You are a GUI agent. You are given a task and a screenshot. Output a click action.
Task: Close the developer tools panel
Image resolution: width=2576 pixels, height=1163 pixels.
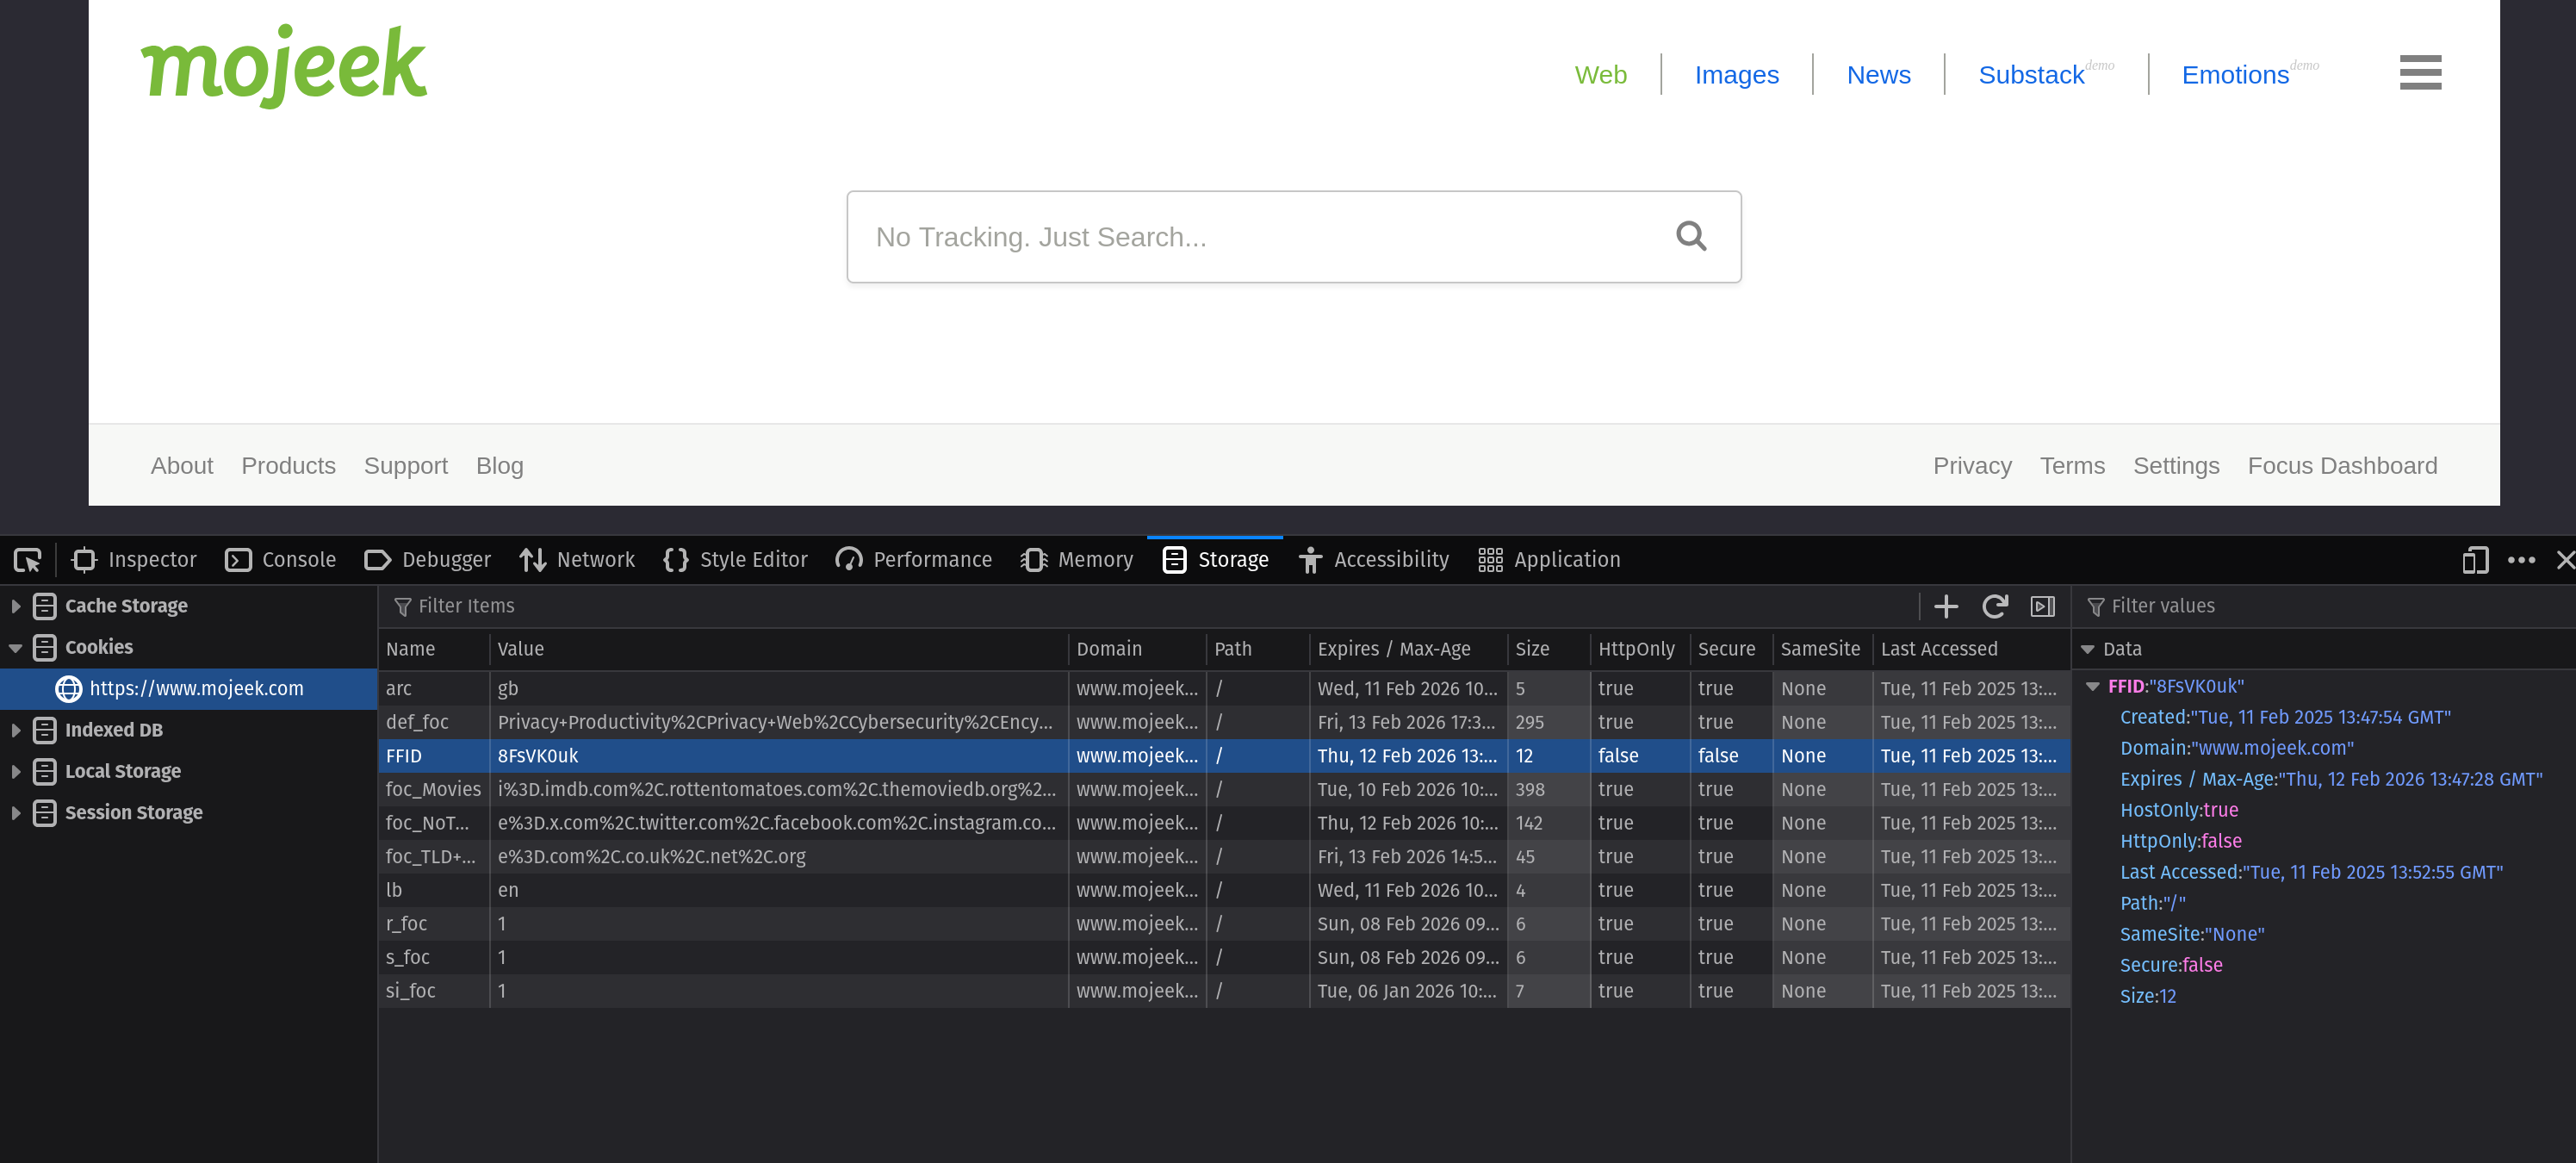click(2564, 560)
